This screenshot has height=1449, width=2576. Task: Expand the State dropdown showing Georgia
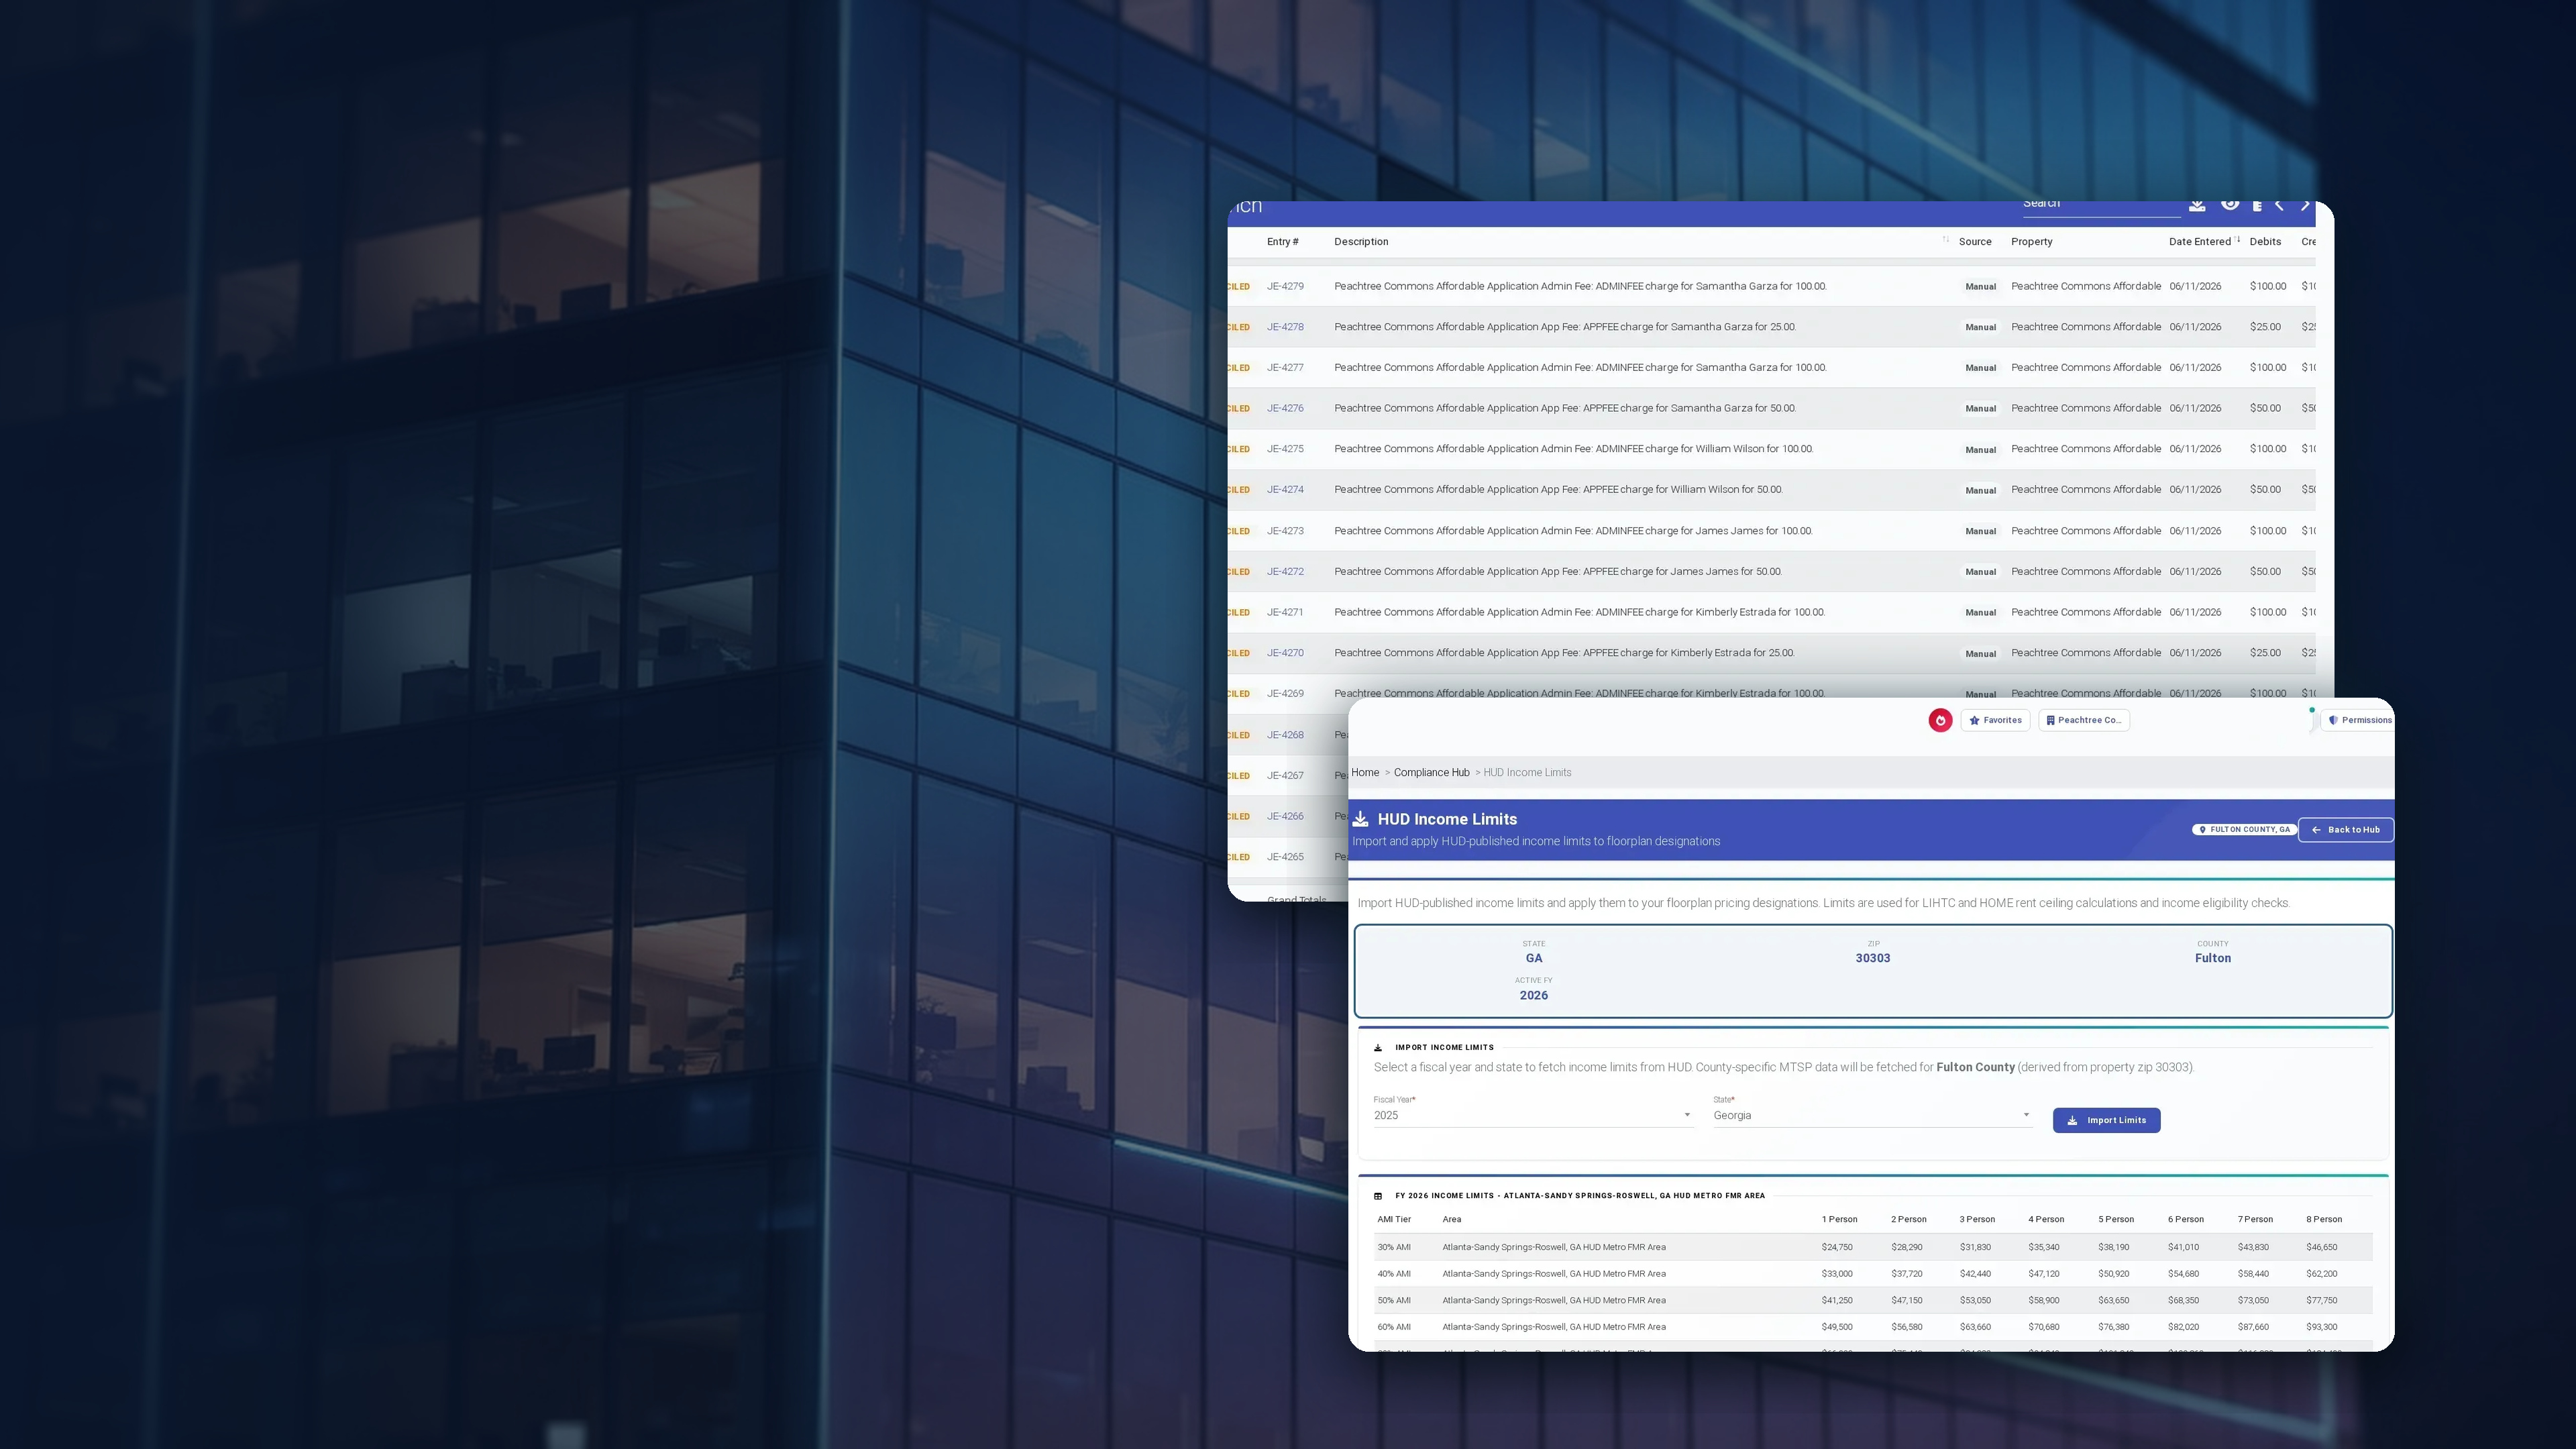tap(1872, 1115)
